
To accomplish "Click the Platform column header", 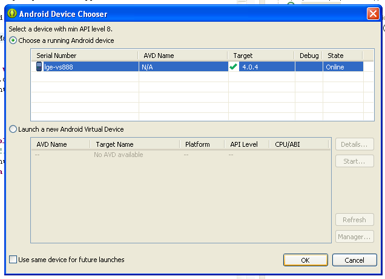I will 202,144.
